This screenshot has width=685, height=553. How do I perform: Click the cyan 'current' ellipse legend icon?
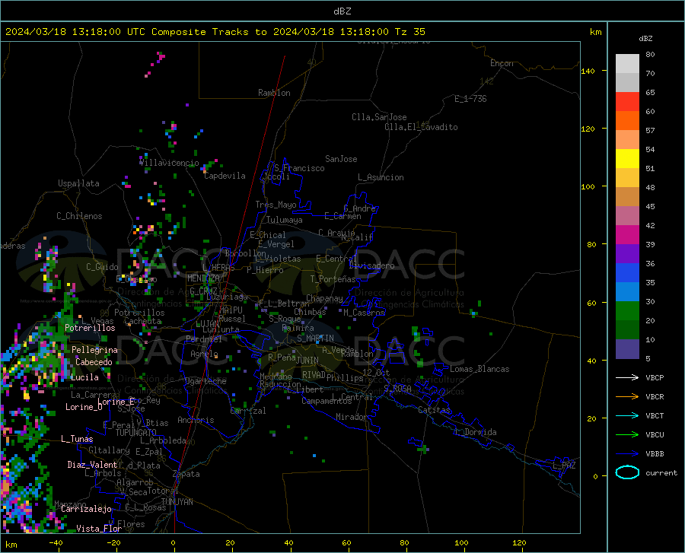click(x=627, y=472)
